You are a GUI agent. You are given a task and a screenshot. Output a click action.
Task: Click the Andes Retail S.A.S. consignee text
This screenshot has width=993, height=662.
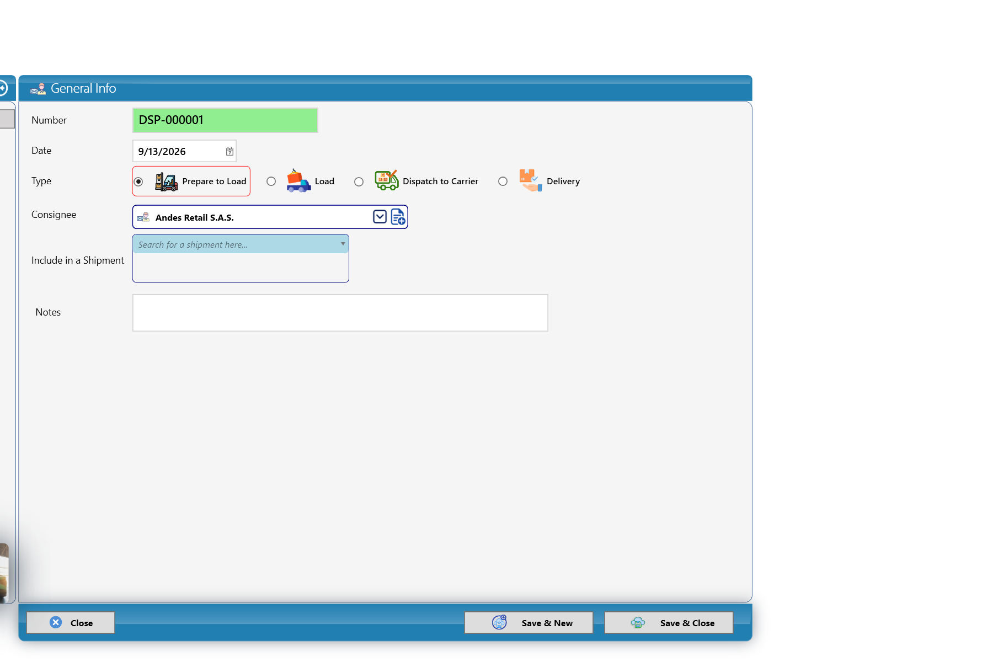click(x=195, y=217)
